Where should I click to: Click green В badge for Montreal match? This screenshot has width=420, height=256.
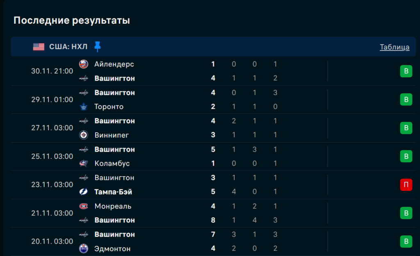click(x=406, y=213)
